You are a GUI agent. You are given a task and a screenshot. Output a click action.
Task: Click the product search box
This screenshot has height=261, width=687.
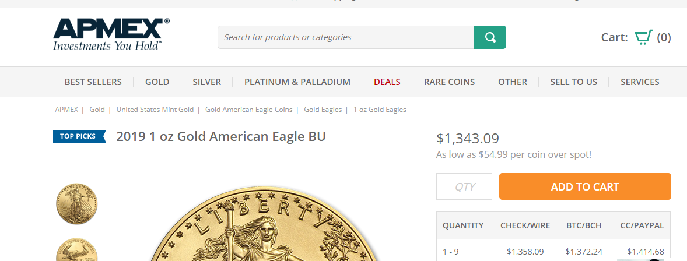[346, 37]
